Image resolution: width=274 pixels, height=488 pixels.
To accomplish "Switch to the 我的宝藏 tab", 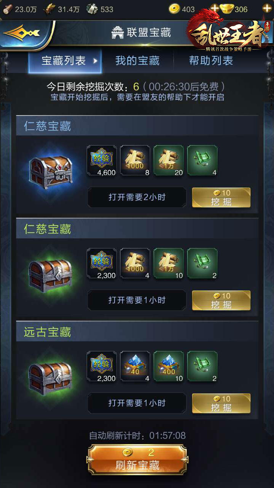I will (x=137, y=61).
